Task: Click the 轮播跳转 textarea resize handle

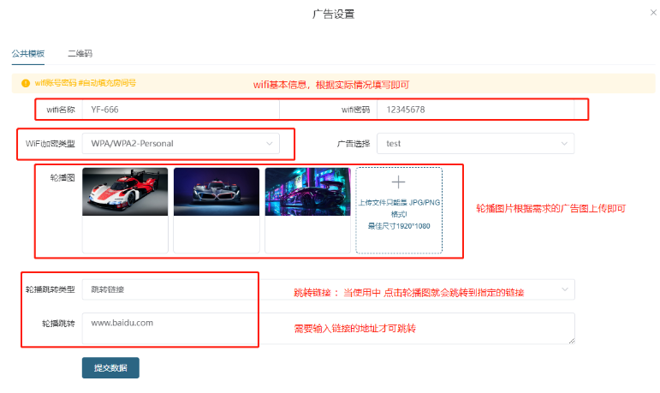Action: coord(570,340)
